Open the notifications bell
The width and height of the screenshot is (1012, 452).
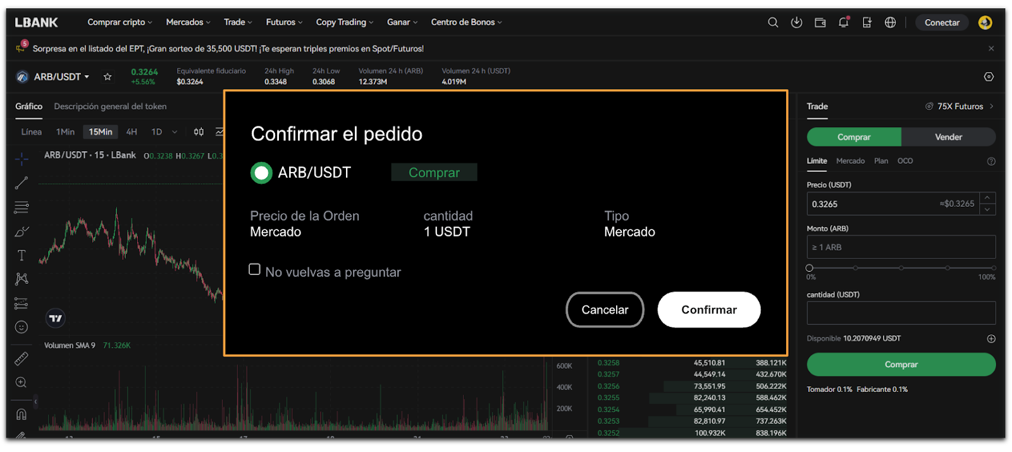coord(844,22)
